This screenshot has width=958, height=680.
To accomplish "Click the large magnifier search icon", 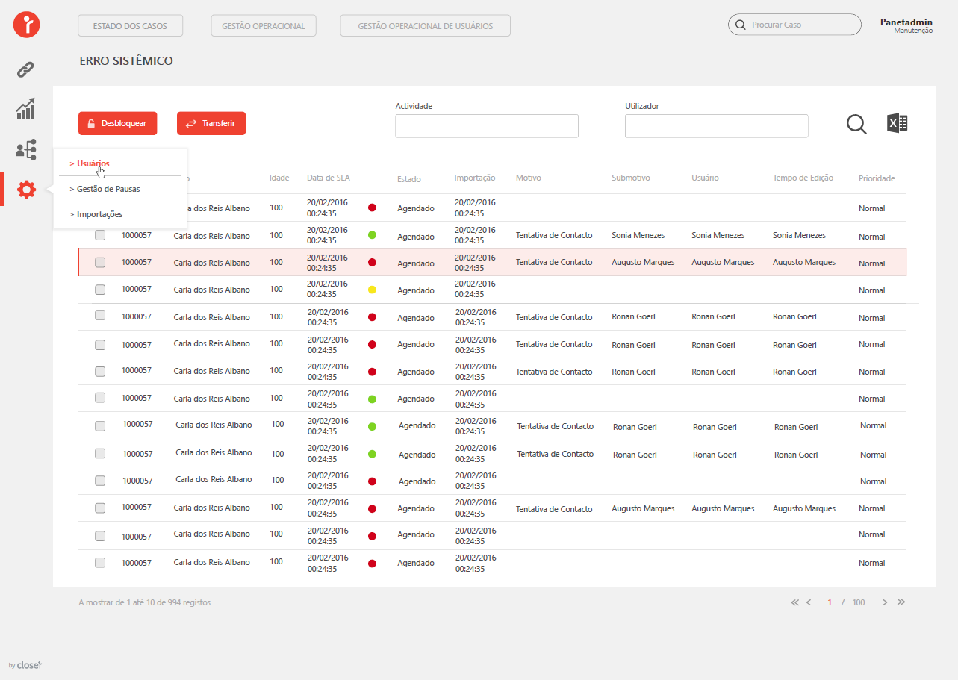I will pos(856,125).
